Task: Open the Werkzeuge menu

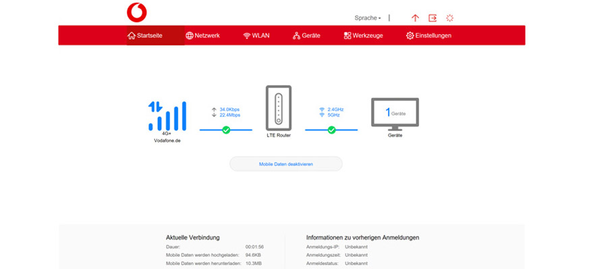Action: click(x=363, y=36)
